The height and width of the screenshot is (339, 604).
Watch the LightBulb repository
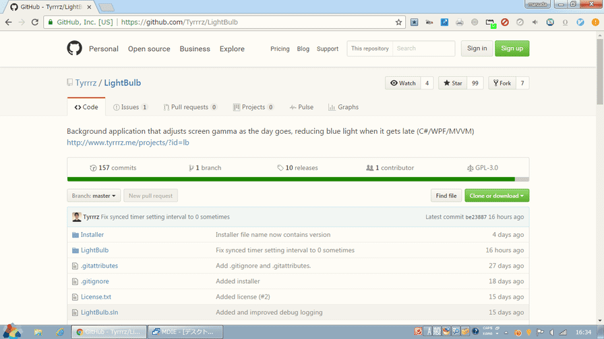coord(403,83)
